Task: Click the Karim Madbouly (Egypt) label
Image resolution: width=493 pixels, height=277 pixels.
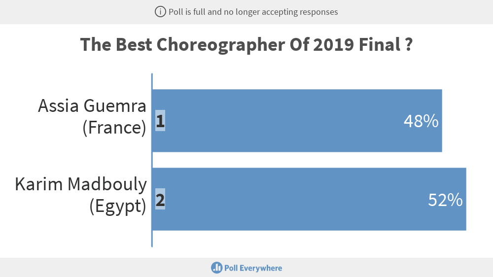Action: [x=81, y=195]
